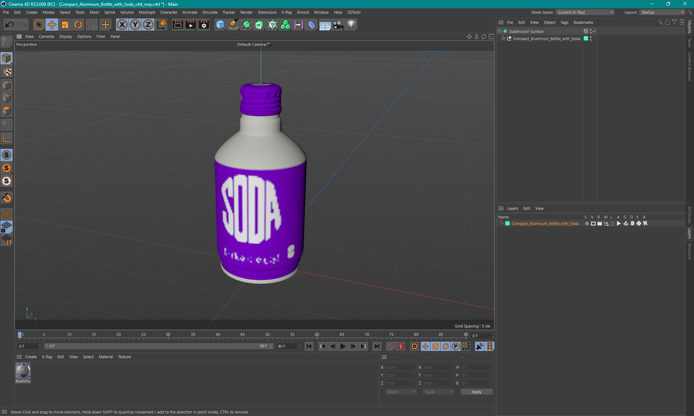Open the MoGraph cloner icon
694x416 pixels.
coord(286,25)
